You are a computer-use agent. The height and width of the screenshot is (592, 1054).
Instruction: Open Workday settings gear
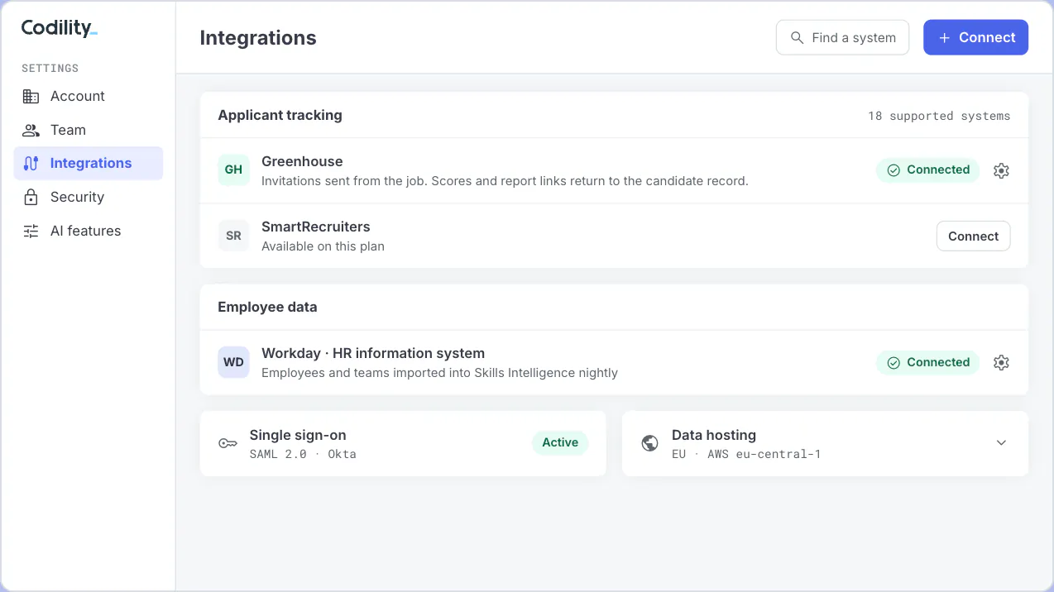pyautogui.click(x=1001, y=362)
